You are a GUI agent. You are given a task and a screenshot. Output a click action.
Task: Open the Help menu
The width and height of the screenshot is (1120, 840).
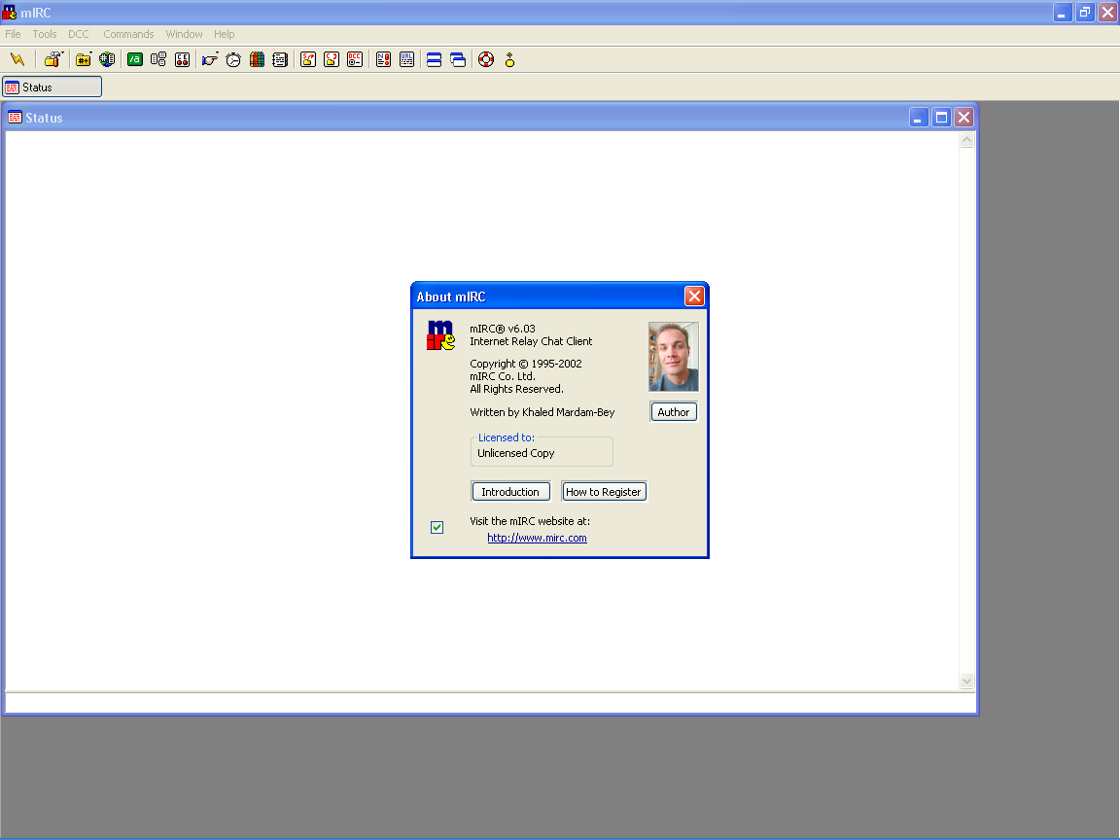point(225,34)
